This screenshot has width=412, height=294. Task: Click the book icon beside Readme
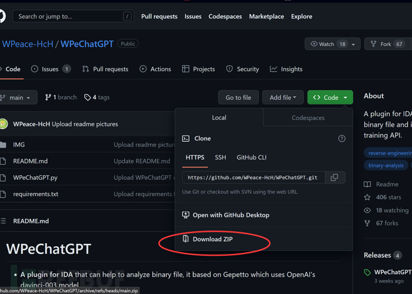pyautogui.click(x=367, y=184)
